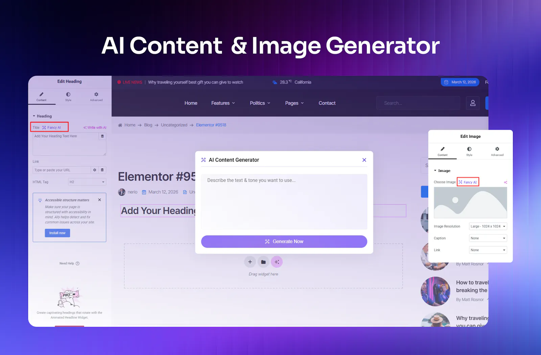Click the nerio author avatar
The width and height of the screenshot is (541, 355).
[122, 192]
